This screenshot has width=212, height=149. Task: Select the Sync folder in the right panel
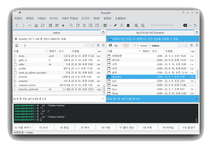pyautogui.click(x=151, y=89)
